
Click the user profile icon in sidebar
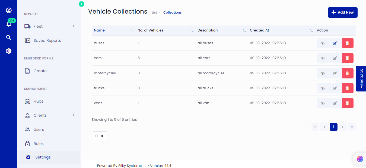[x=9, y=10]
